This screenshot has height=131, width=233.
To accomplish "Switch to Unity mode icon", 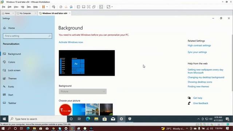I will tap(94, 7).
